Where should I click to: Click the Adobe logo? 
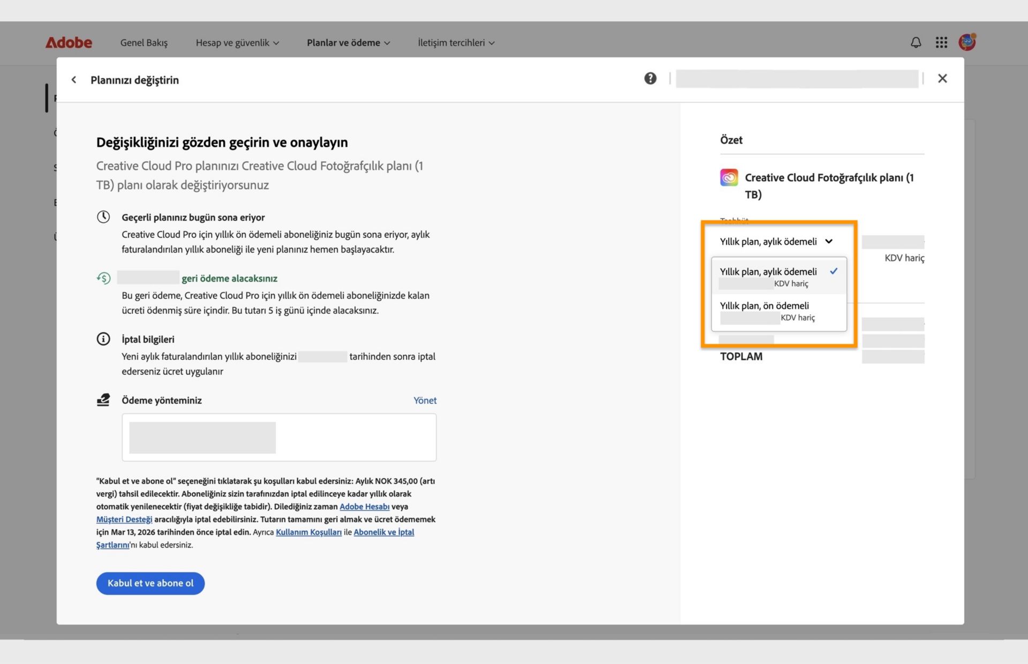(x=69, y=42)
